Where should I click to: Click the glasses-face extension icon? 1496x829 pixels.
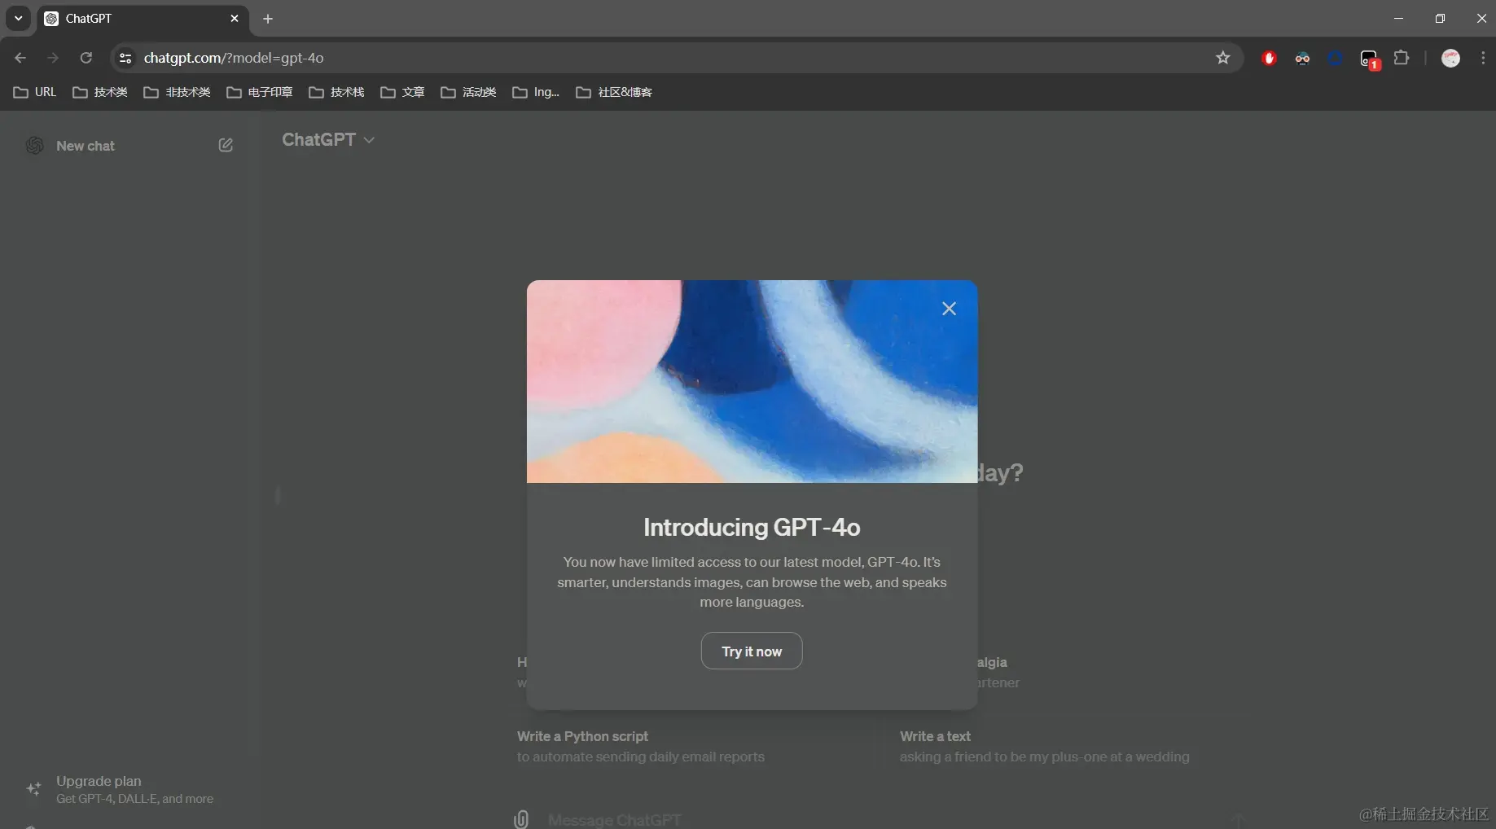[x=1302, y=58]
